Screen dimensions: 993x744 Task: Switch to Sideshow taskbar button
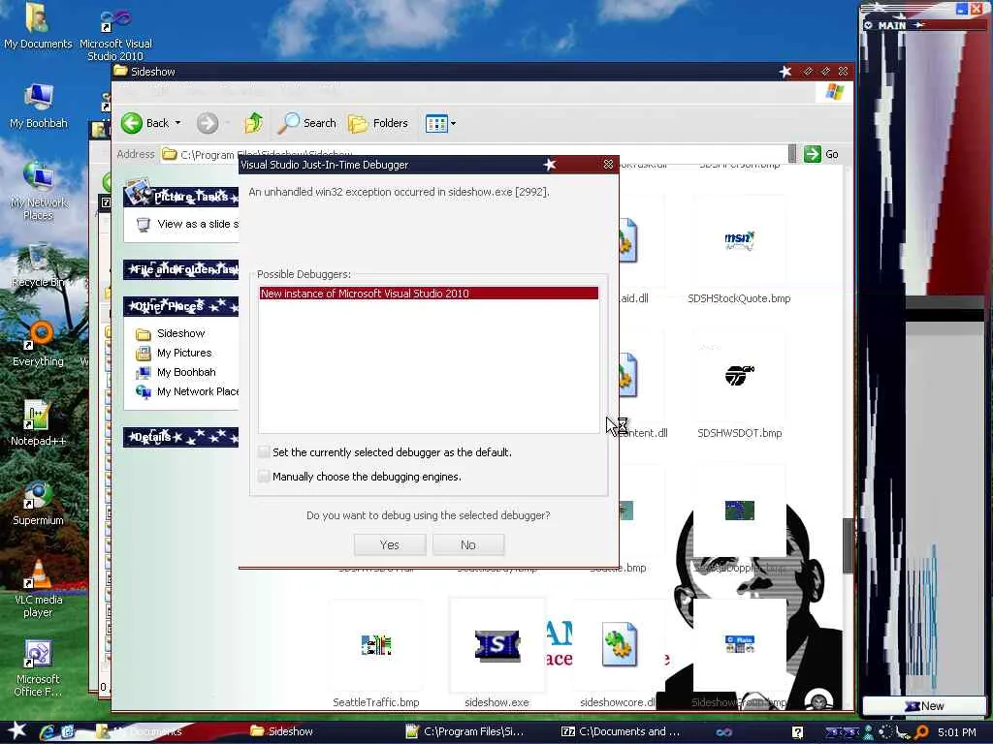tap(282, 731)
